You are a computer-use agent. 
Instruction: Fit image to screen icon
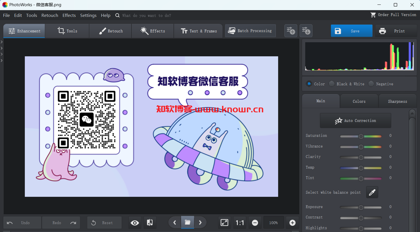coord(225,223)
